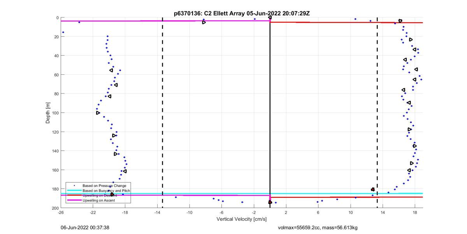The width and height of the screenshot is (467, 234).
Task: Click x-axis tick label '-14'
Action: pyautogui.click(x=157, y=213)
